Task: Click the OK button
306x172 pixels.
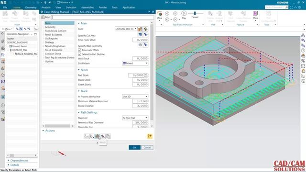Action: (x=134, y=148)
